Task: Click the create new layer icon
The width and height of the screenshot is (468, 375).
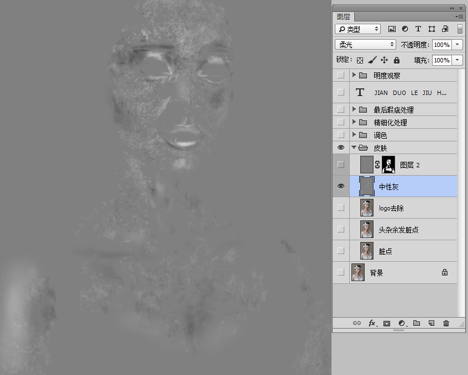Action: coord(432,323)
